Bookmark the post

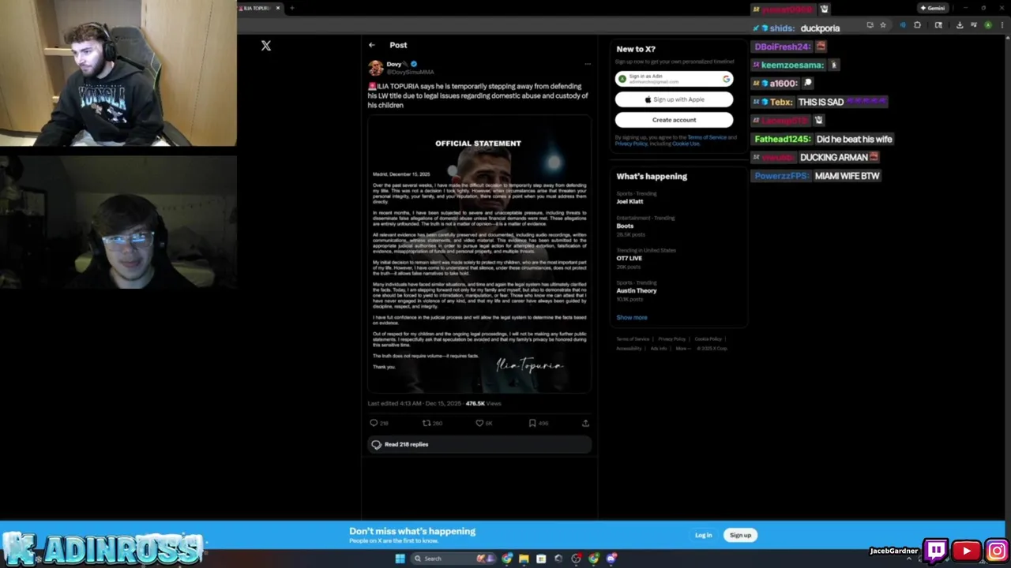532,423
